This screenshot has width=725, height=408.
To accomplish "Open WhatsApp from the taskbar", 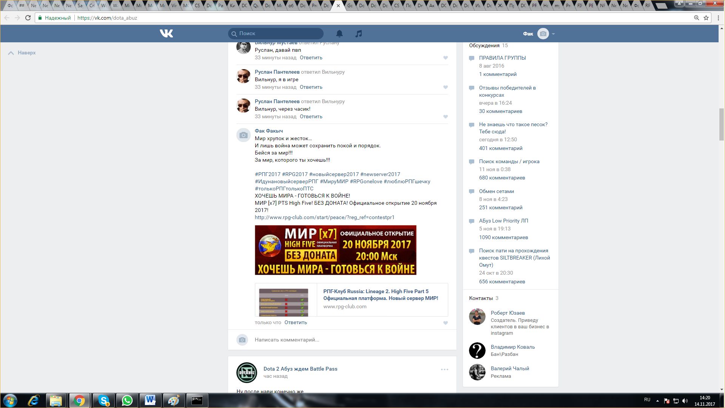I will 127,400.
